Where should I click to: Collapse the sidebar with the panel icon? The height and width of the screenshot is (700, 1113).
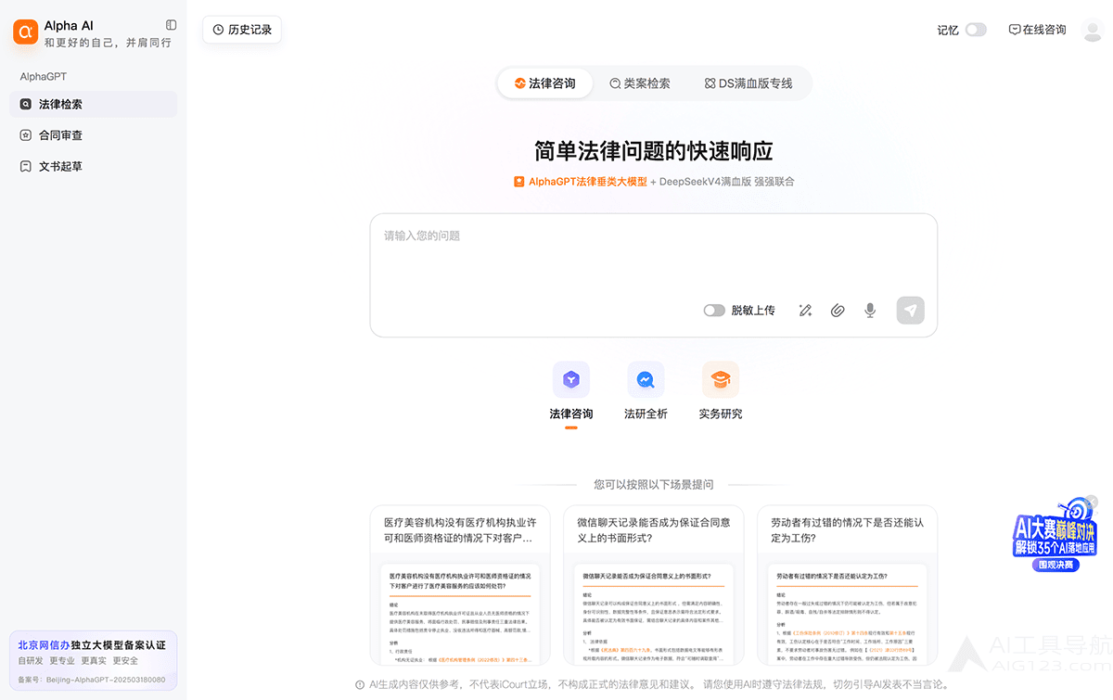point(171,25)
